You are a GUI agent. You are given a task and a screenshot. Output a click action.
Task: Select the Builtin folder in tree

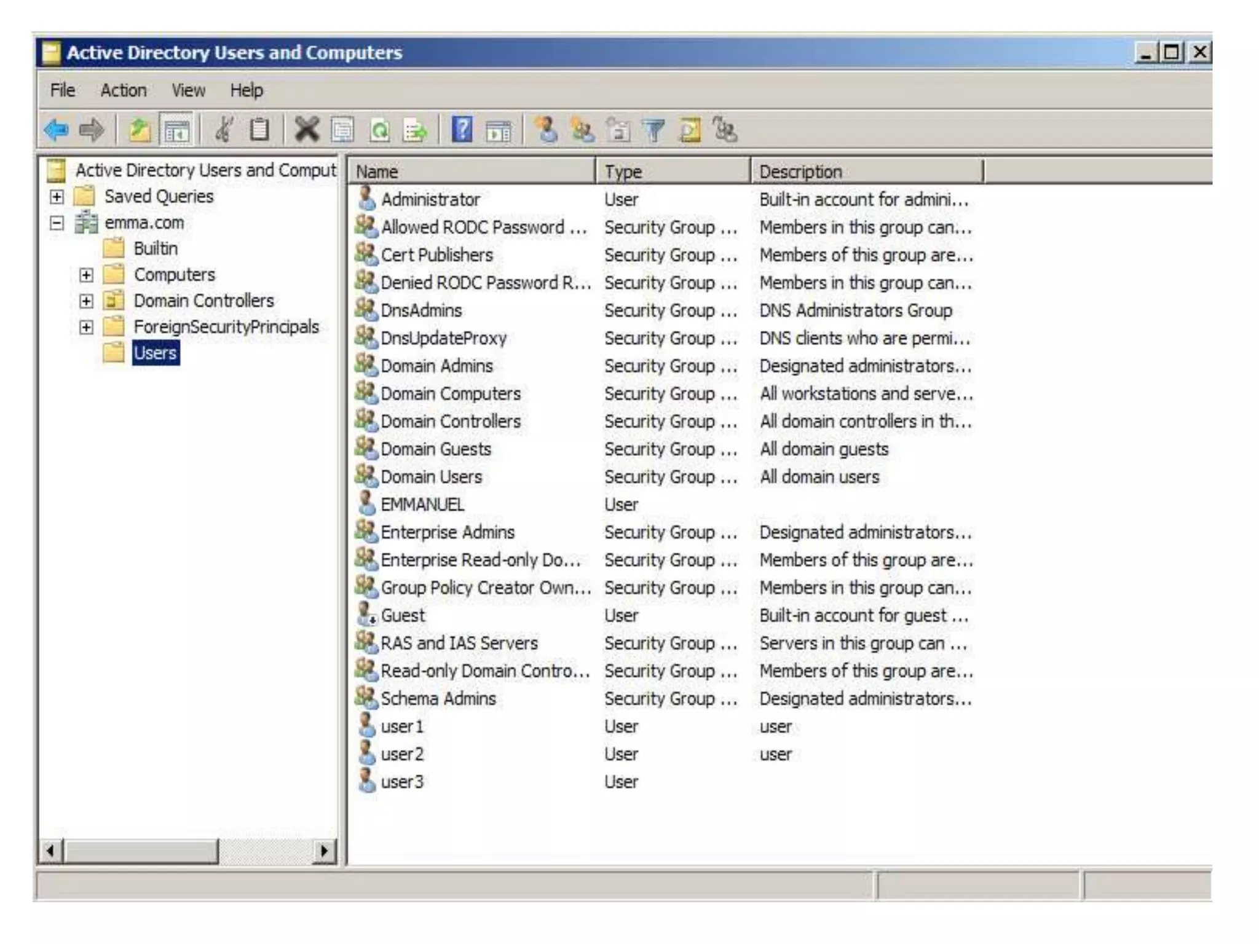click(156, 249)
